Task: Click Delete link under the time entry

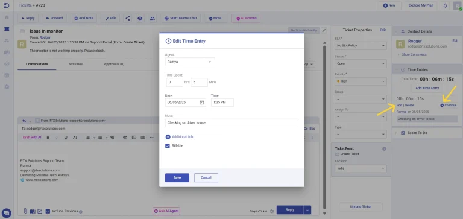Action: 409,105
